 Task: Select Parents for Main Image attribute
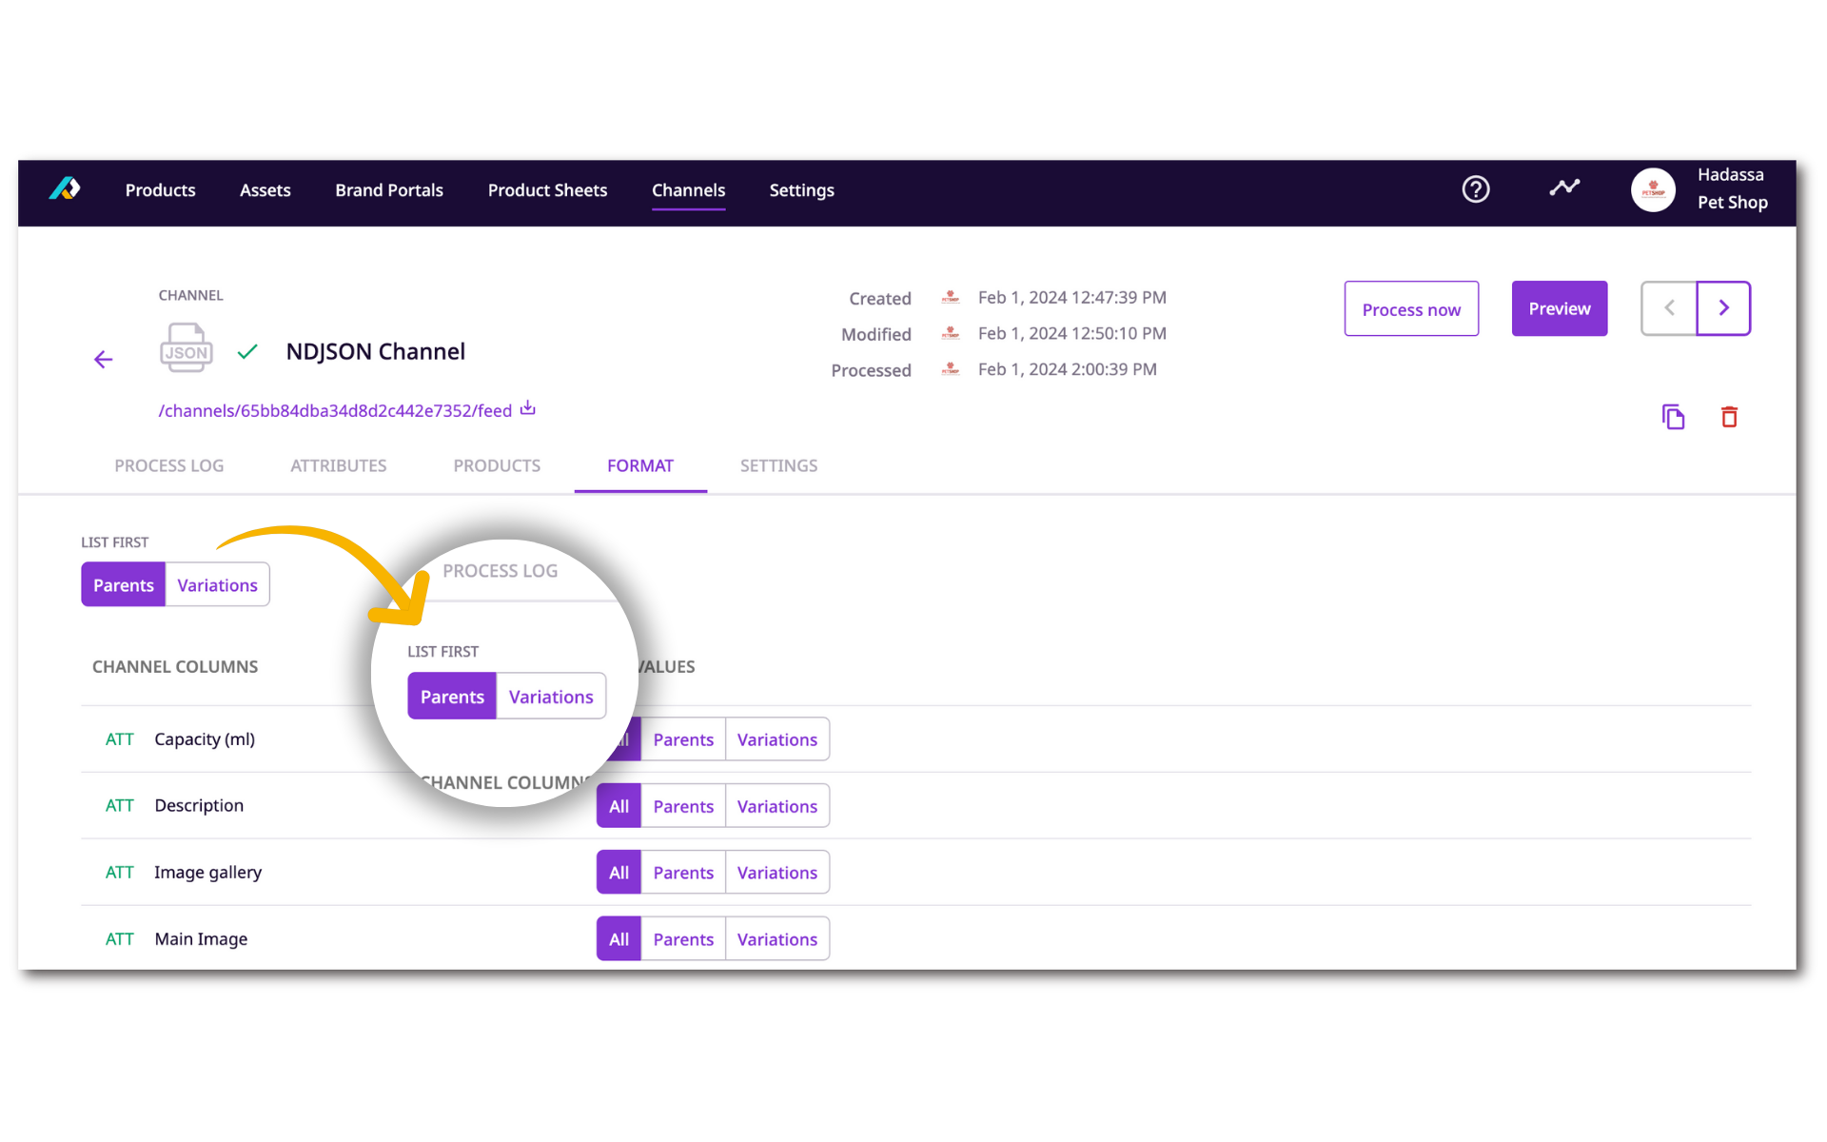pos(682,938)
